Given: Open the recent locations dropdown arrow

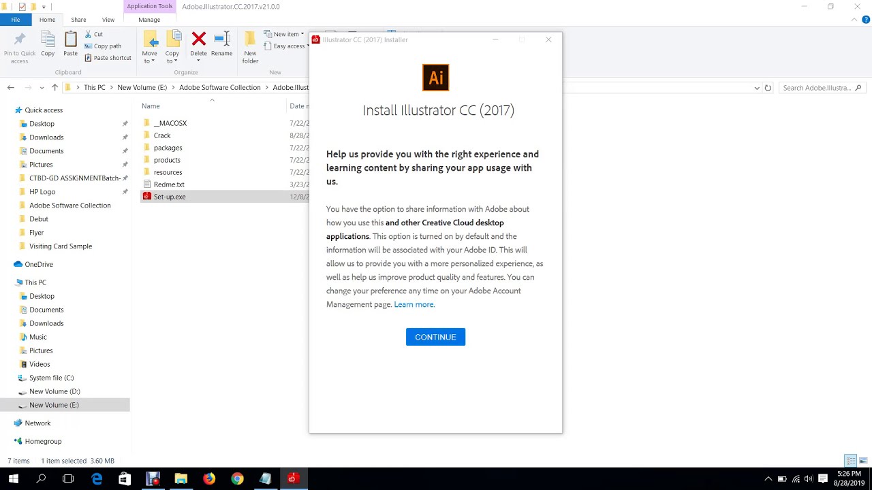Looking at the screenshot, I should 42,88.
